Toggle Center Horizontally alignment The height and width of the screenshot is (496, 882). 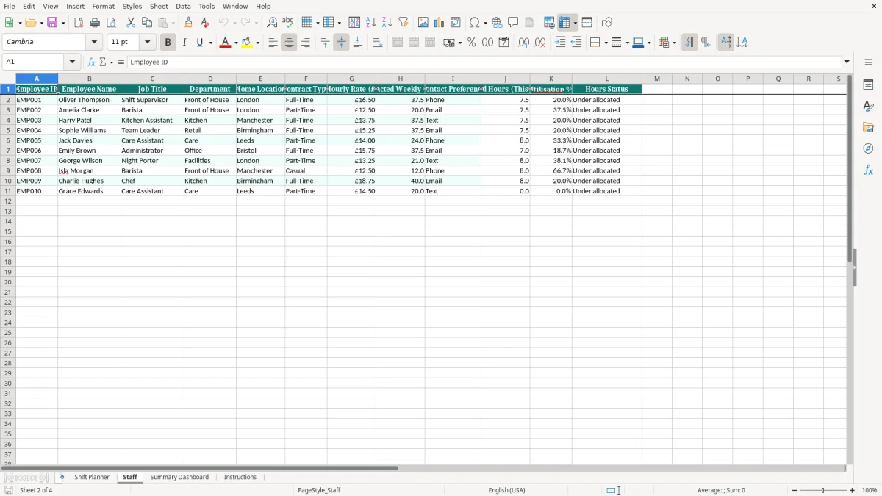(x=289, y=43)
